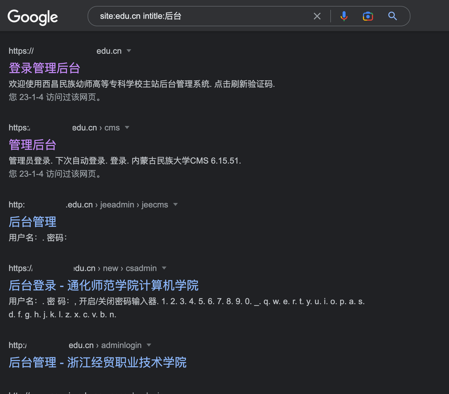Open 后台登录 - 通化师范学院计算机学院 result

click(103, 285)
